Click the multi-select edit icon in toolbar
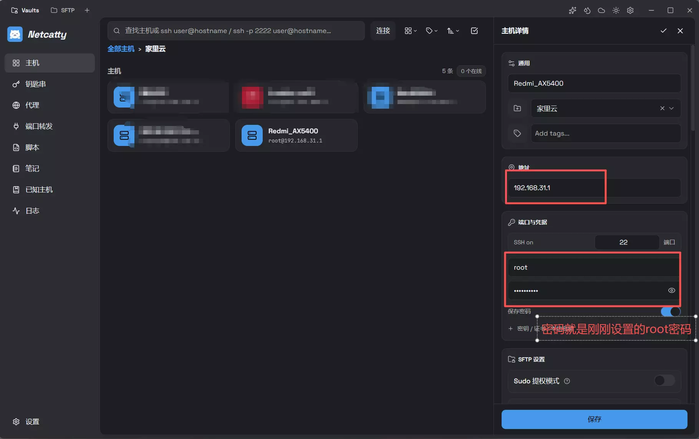 click(x=474, y=31)
